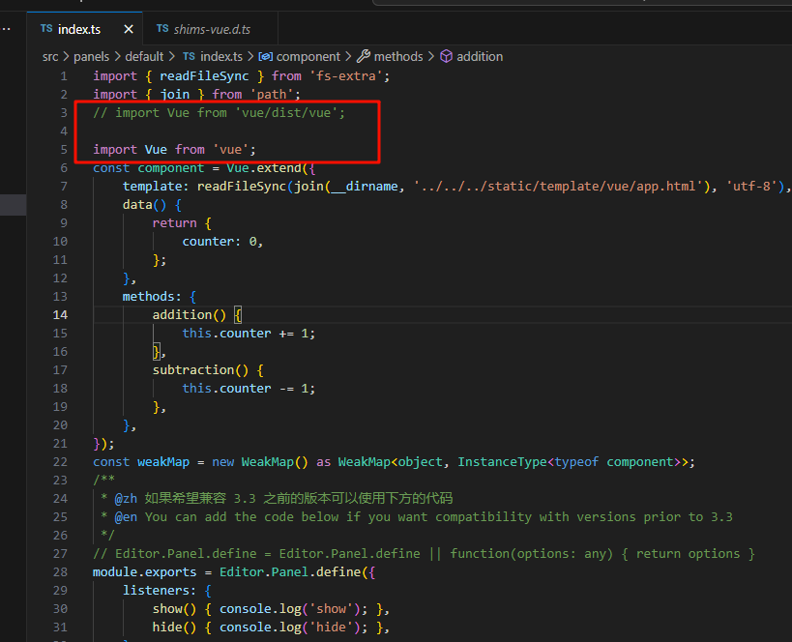Click the @en compatibility comment line
Viewport: 792px width, 642px height.
[x=416, y=517]
